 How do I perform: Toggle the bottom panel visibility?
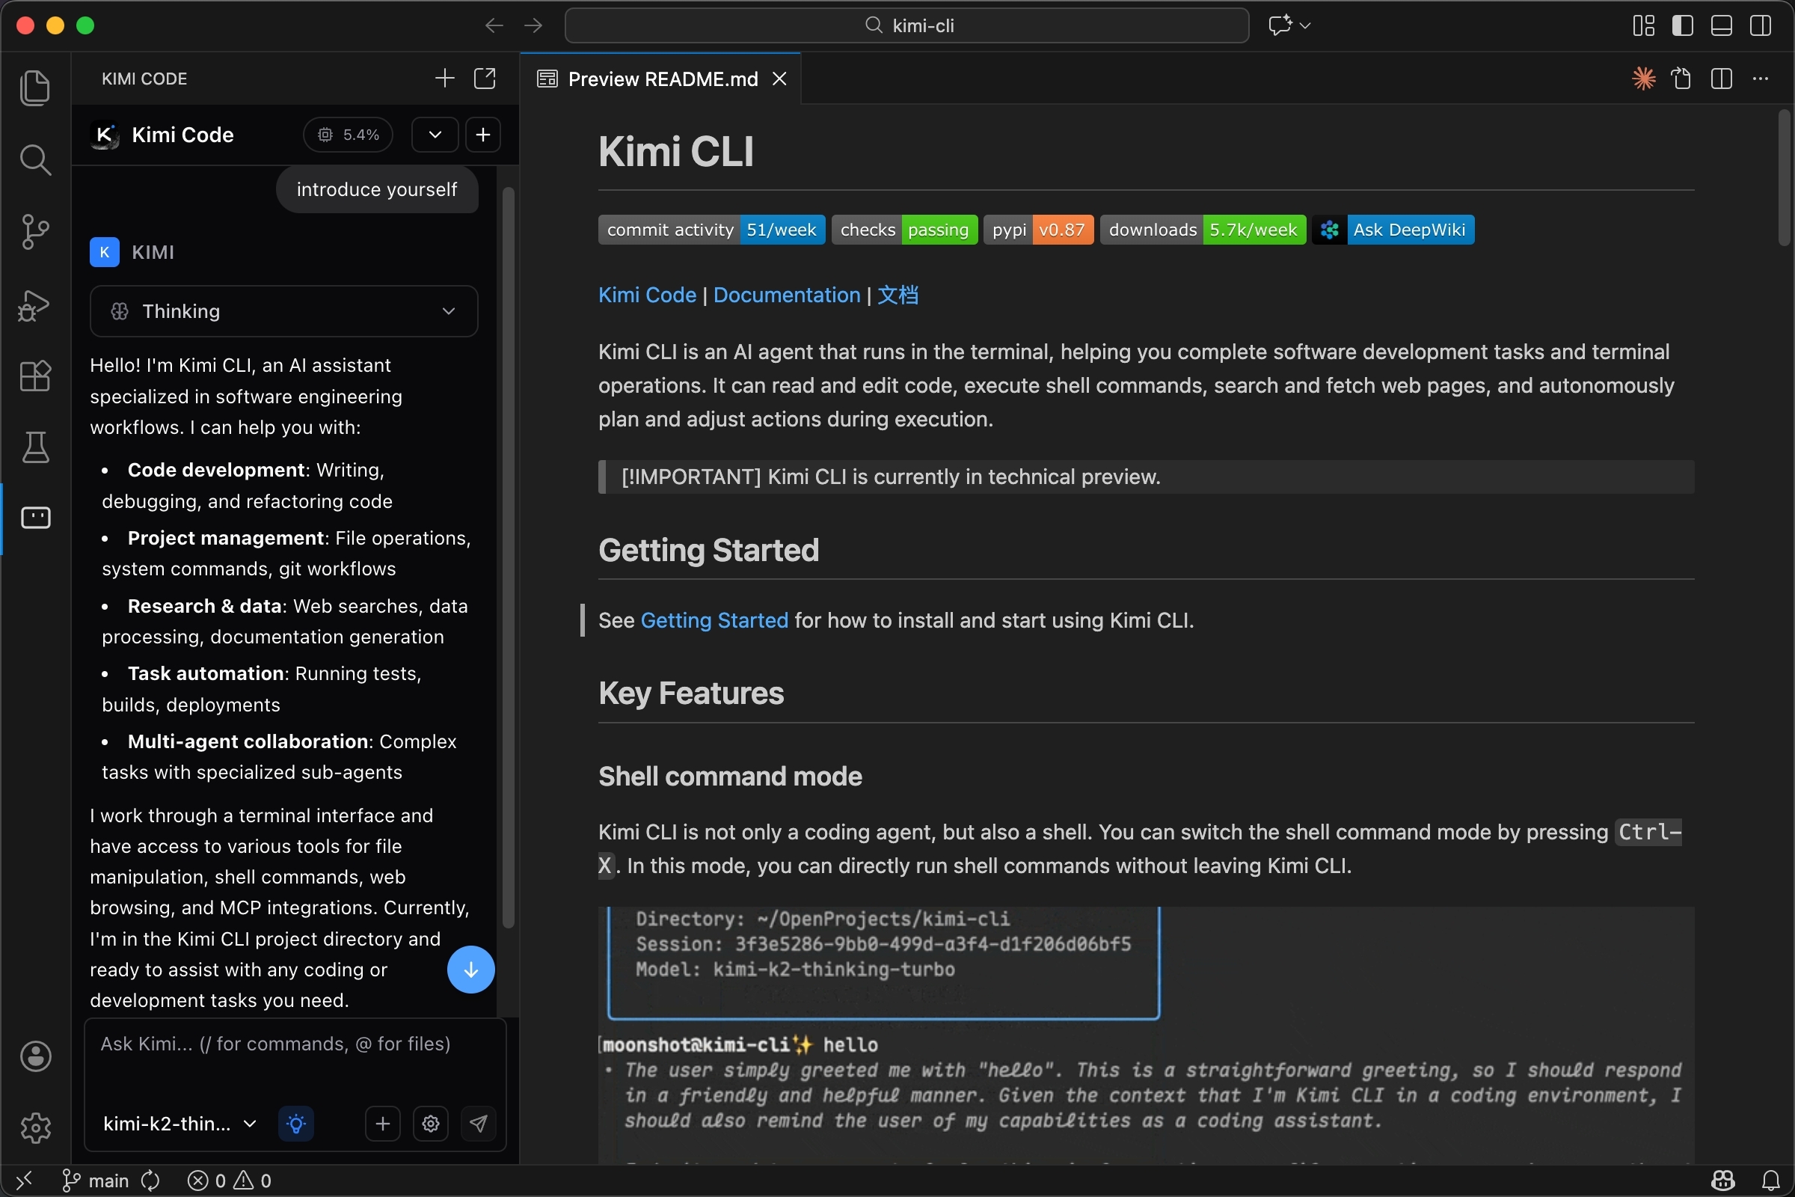pyautogui.click(x=1722, y=25)
